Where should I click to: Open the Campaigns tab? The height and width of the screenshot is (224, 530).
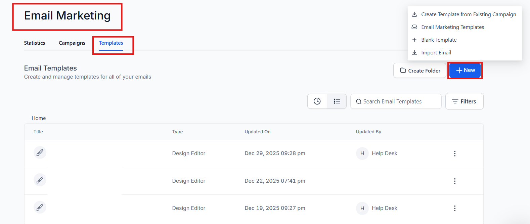click(72, 43)
